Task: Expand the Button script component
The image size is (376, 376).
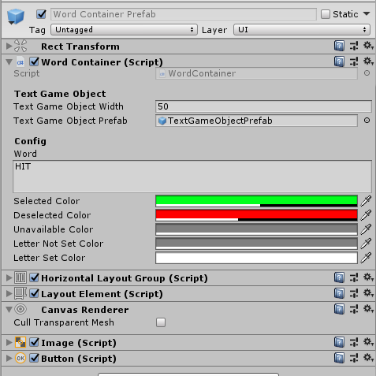Action: click(9, 358)
